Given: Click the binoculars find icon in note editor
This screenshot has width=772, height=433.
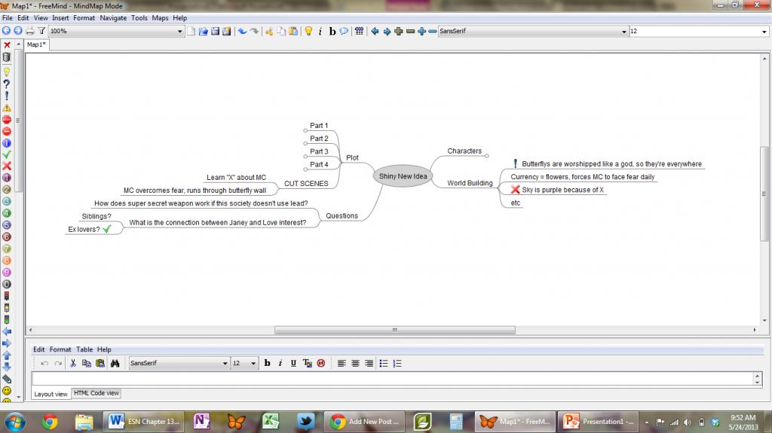Looking at the screenshot, I should point(115,363).
